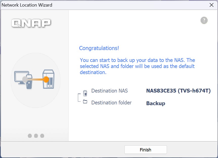Click the Congratulations! heading

point(99,48)
